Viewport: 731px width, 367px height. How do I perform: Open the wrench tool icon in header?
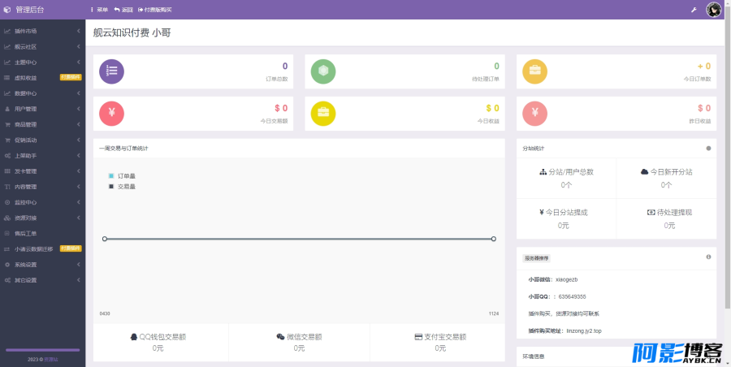(694, 10)
